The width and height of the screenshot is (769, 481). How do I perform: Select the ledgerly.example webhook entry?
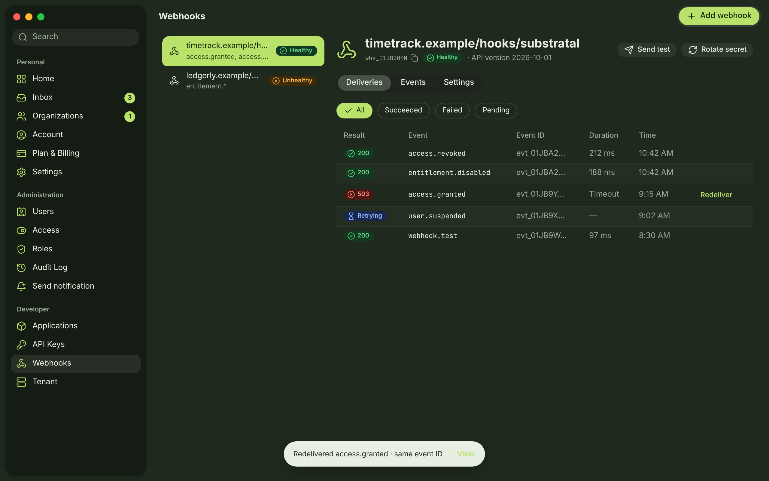pyautogui.click(x=243, y=81)
